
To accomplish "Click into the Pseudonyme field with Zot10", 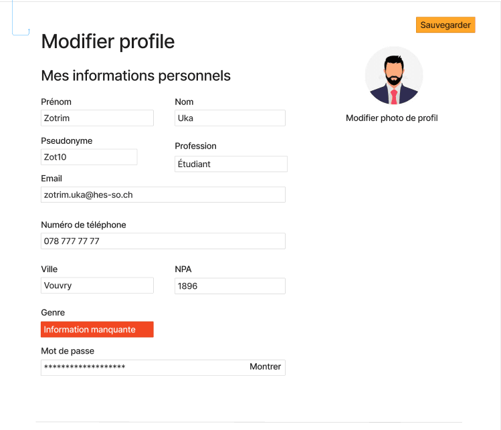I will coord(89,157).
